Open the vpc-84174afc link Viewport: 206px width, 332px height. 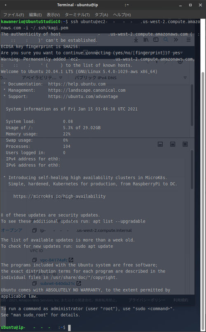54,260
